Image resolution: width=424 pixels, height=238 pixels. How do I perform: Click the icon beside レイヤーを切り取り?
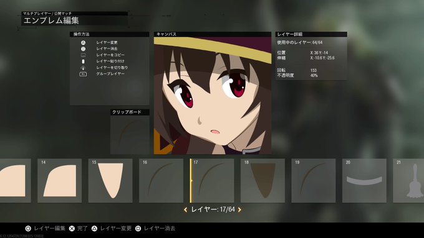84,68
